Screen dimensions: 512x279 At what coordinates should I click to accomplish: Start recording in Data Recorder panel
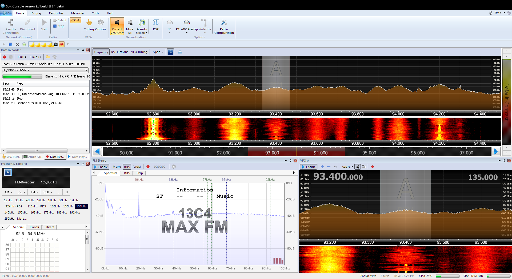5,57
